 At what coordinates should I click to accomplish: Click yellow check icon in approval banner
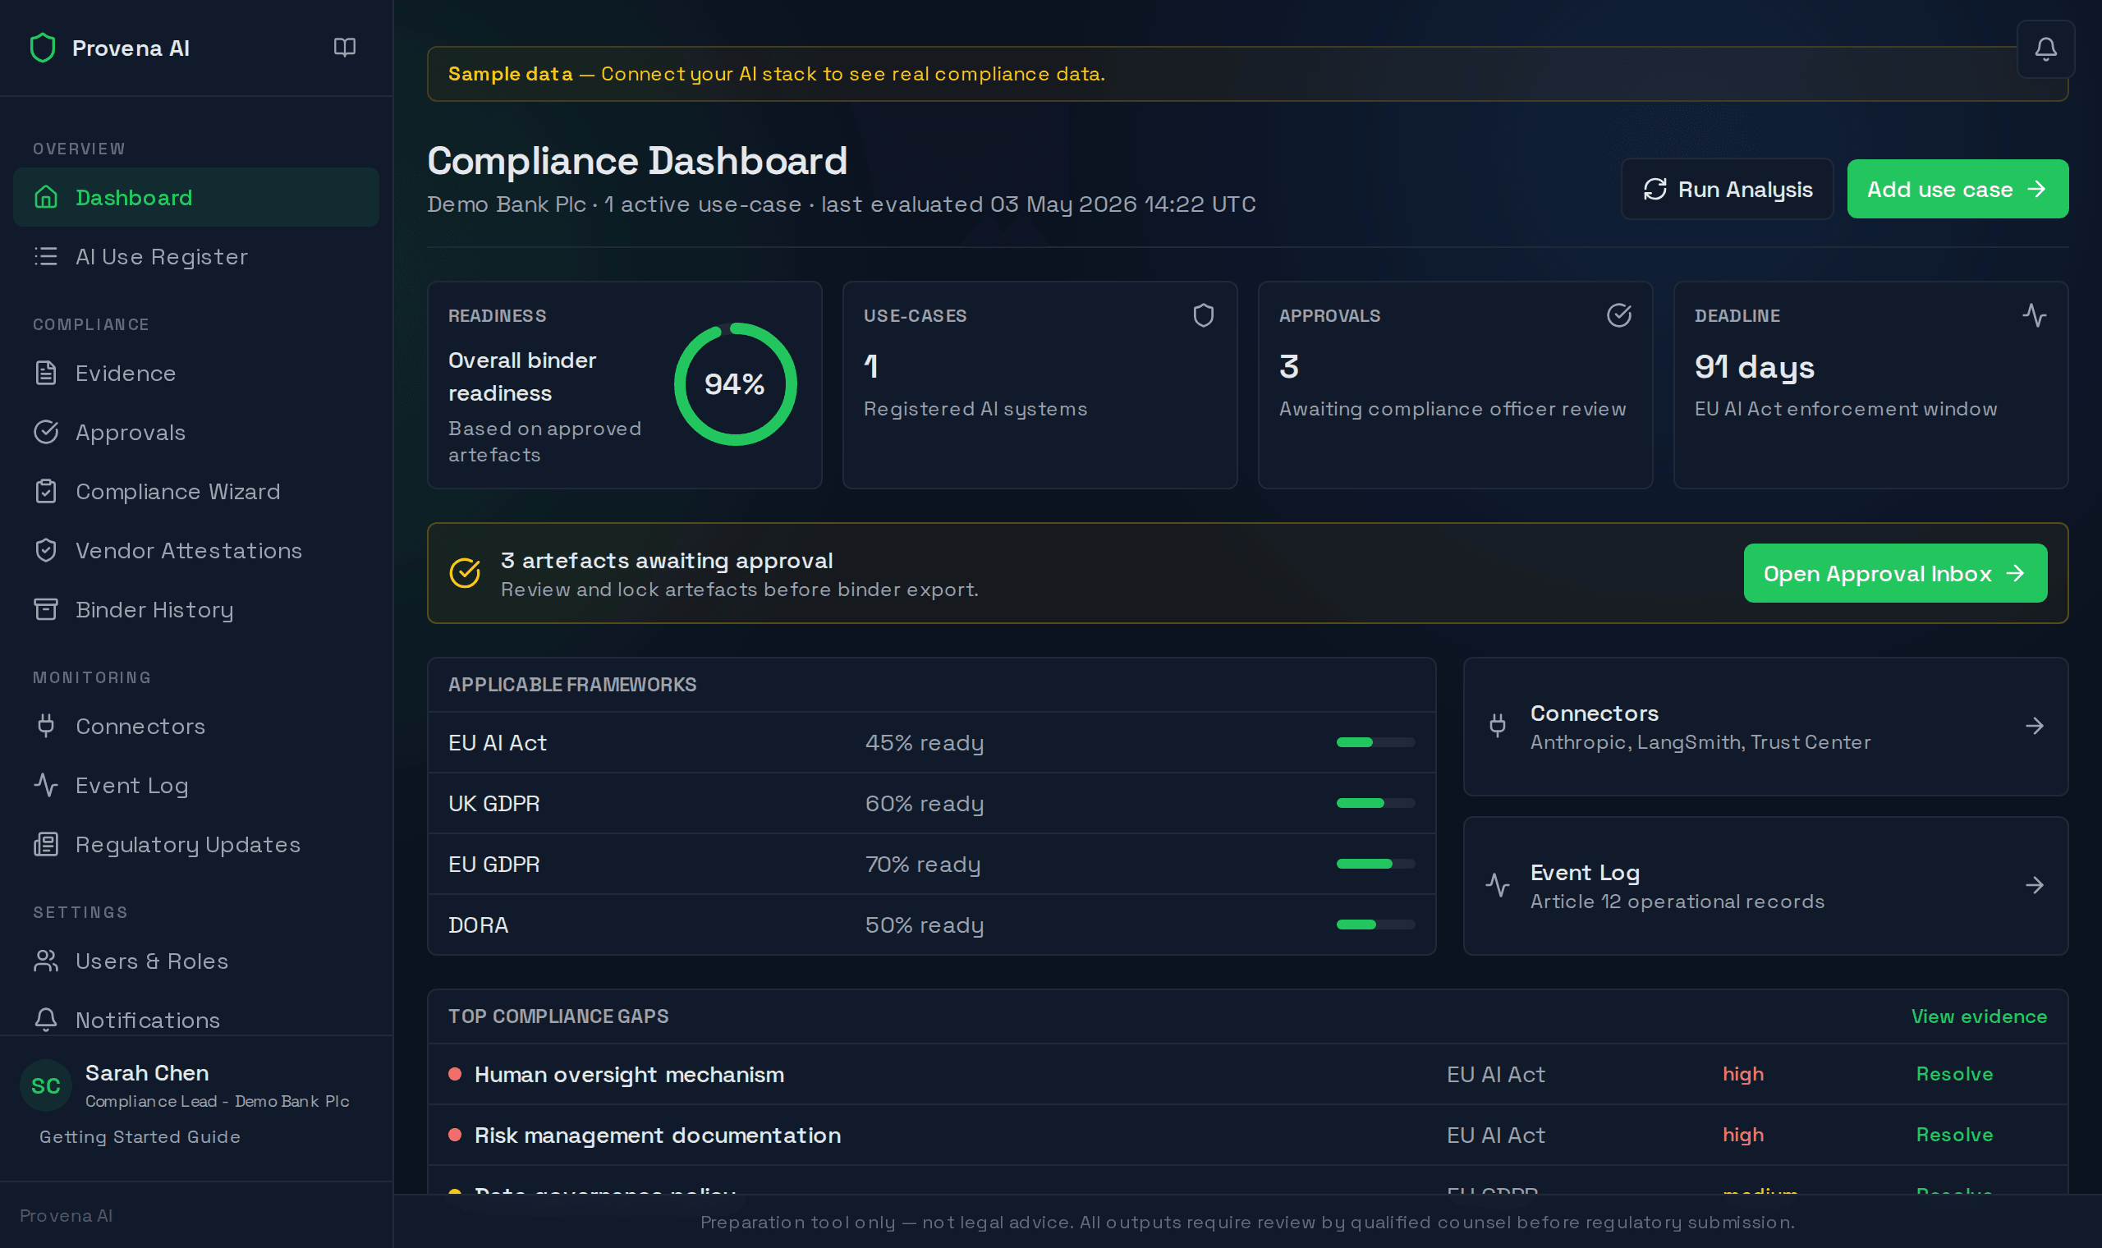(465, 573)
